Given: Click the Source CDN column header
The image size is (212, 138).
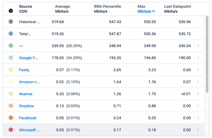Looking at the screenshot, I should [x=25, y=9].
